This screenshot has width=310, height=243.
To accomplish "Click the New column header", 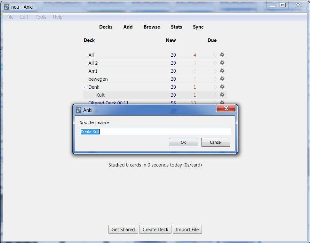I will pyautogui.click(x=171, y=40).
